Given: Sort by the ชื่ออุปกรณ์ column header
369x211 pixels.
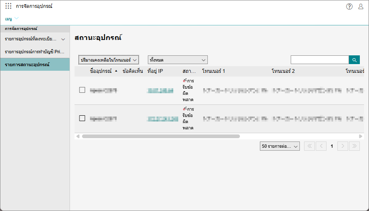Looking at the screenshot, I should [x=101, y=71].
